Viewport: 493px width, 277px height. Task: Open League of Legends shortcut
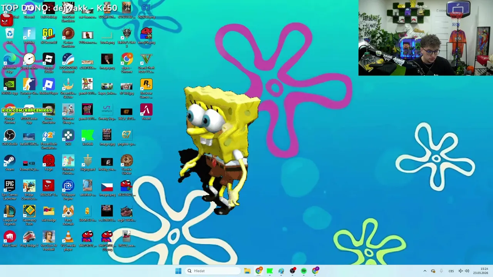[x=10, y=215]
